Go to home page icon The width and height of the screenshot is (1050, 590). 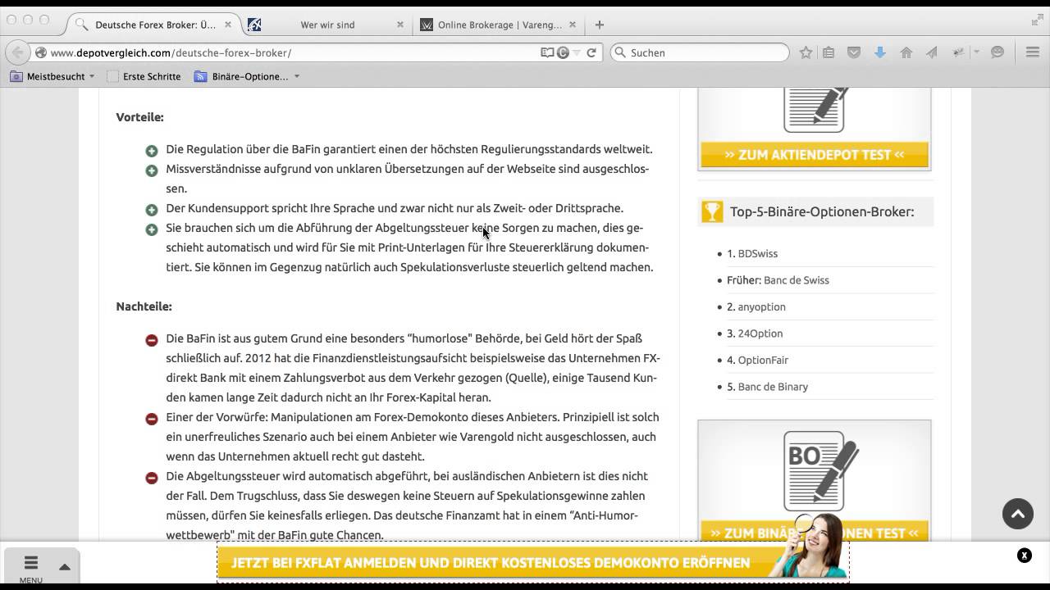pyautogui.click(x=906, y=52)
